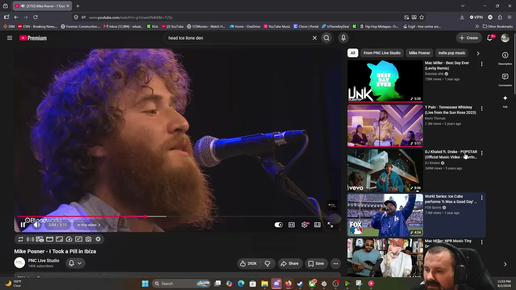Image resolution: width=516 pixels, height=290 pixels.
Task: Open more actions ellipsis below video
Action: point(335,263)
